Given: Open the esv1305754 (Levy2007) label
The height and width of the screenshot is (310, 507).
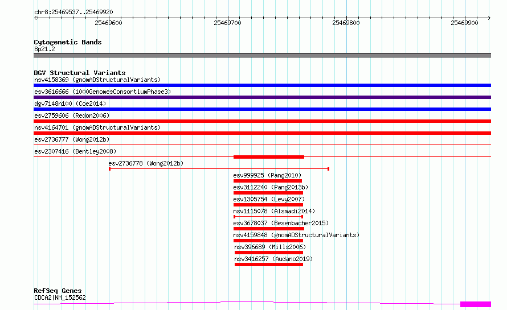Looking at the screenshot, I should click(269, 199).
